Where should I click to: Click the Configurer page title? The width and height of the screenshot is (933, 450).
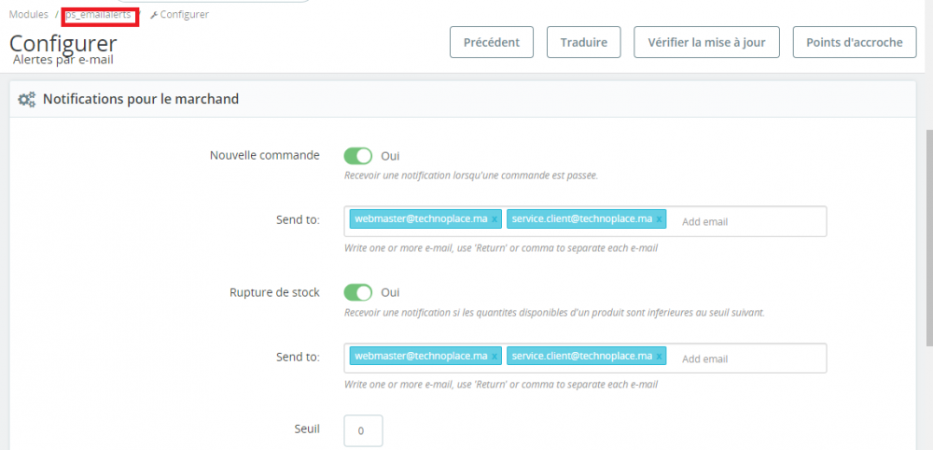click(63, 43)
